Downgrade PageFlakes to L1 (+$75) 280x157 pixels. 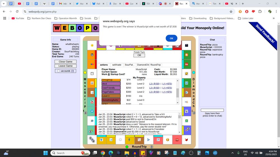tap(167, 92)
